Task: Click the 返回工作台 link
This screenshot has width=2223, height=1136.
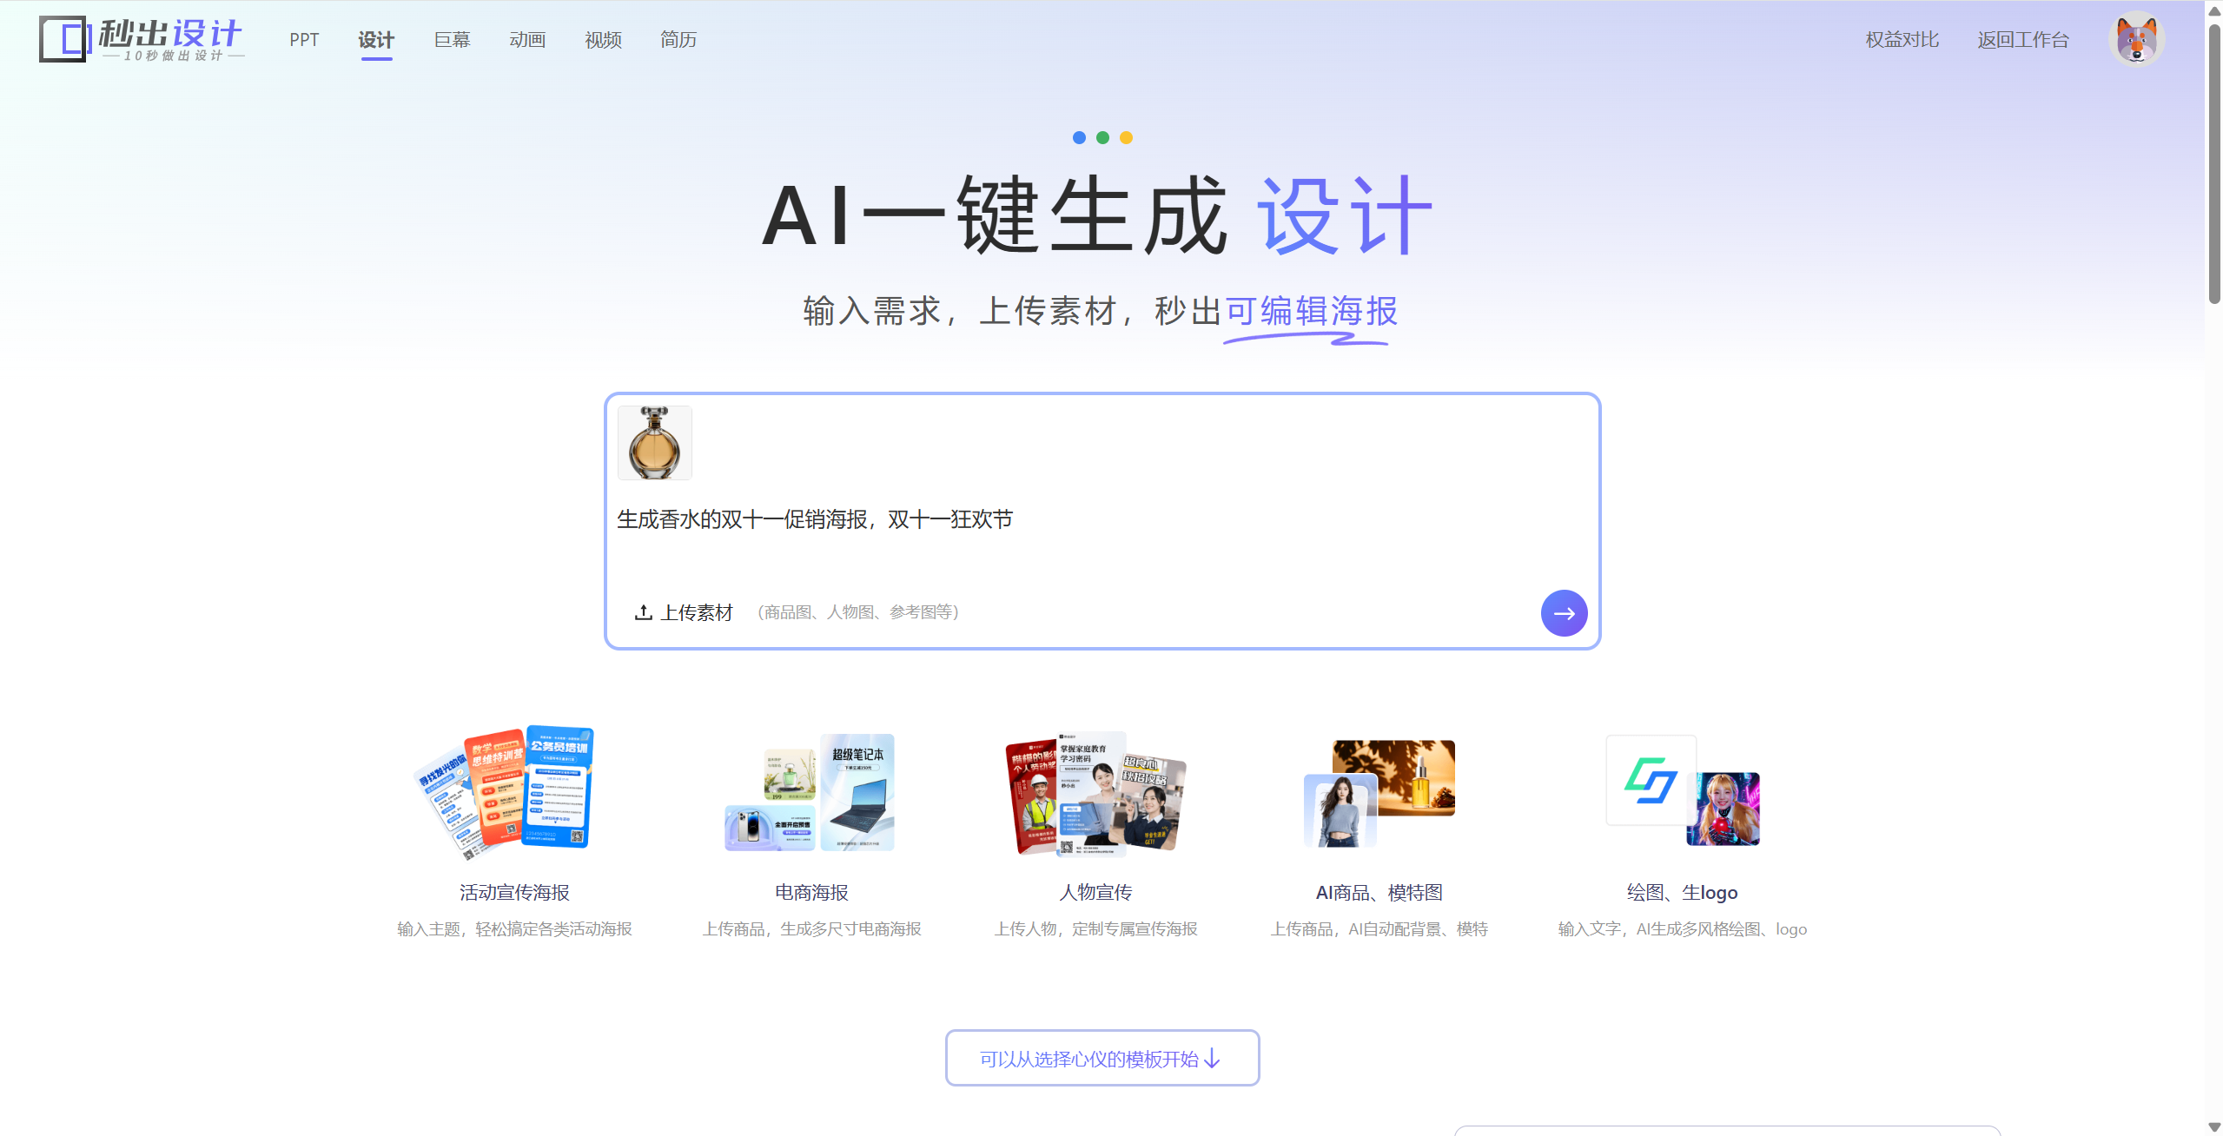Action: (x=2023, y=40)
